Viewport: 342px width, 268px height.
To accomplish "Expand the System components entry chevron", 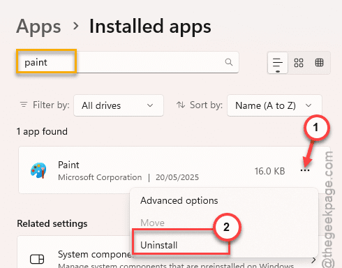I will (x=313, y=260).
